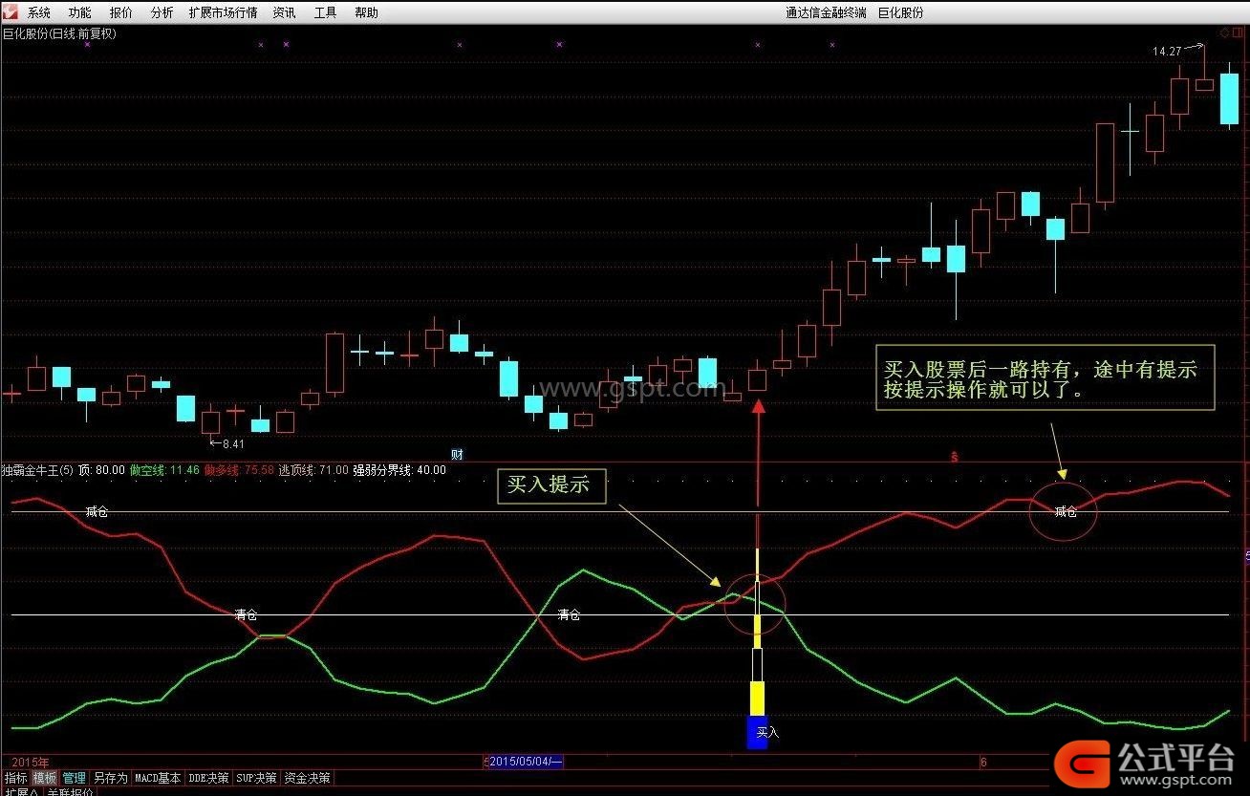The width and height of the screenshot is (1250, 796).
Task: Click the highlighted 2015/05/04 date marker
Action: 525,762
